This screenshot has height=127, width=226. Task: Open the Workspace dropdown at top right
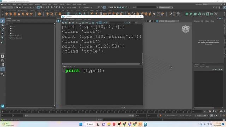(213, 4)
